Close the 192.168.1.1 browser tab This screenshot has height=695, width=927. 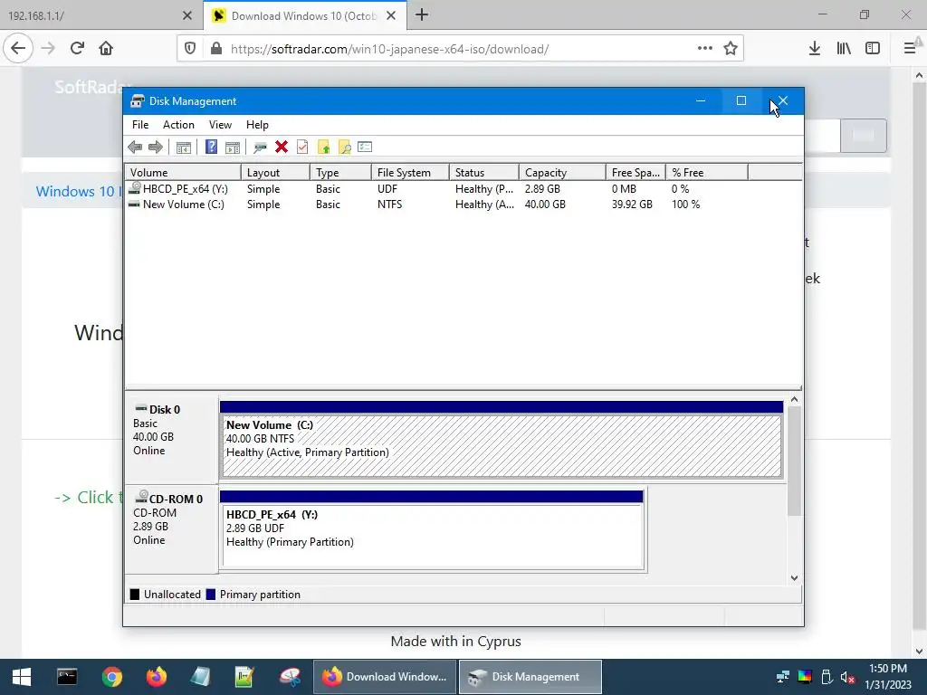[186, 15]
